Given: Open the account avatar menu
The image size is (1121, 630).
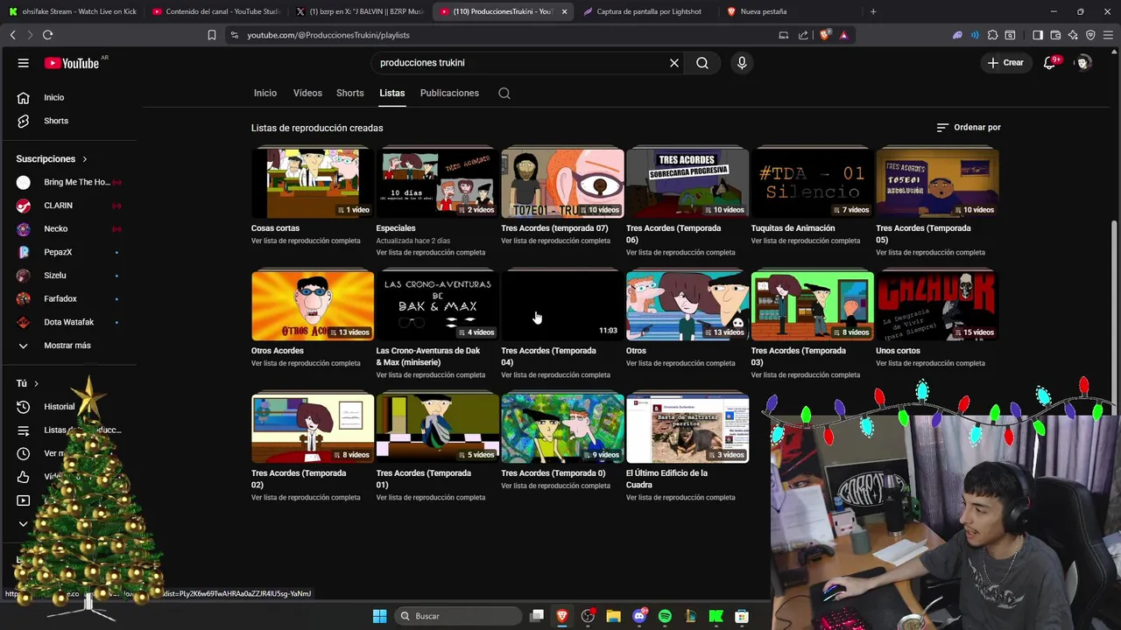Looking at the screenshot, I should pyautogui.click(x=1083, y=63).
